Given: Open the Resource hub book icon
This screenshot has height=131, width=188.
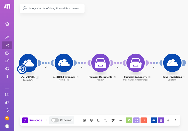Looking at the screenshot, I should (7, 94).
